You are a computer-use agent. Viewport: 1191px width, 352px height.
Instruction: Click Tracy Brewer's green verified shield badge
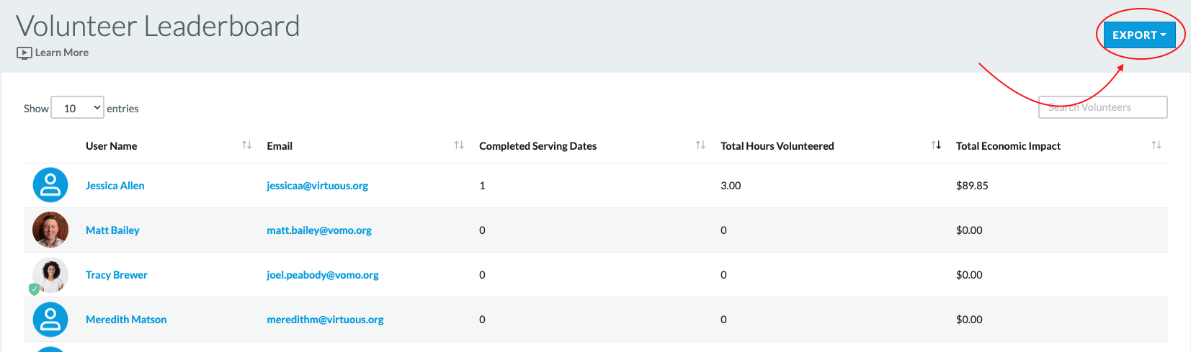[34, 289]
